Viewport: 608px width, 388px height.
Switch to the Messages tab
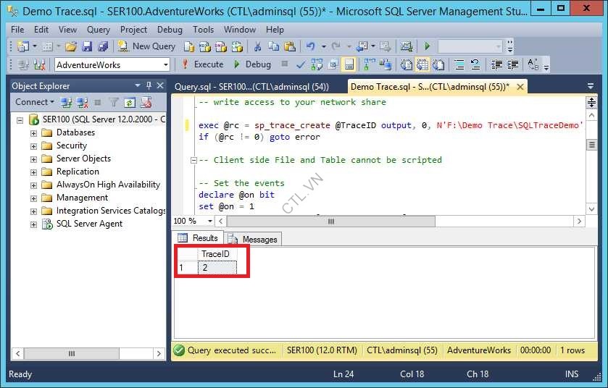(x=254, y=239)
